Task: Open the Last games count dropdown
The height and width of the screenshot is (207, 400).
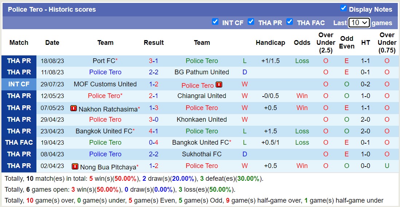Action: tap(359, 23)
